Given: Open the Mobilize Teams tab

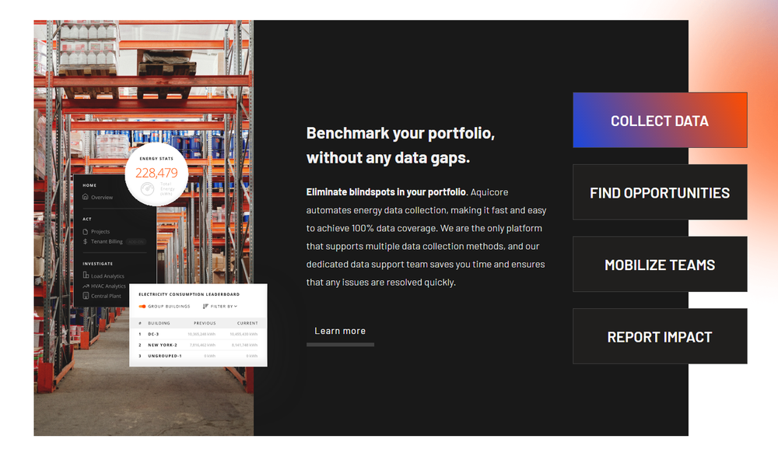Looking at the screenshot, I should click(x=660, y=265).
